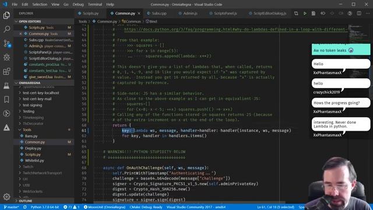Open the Manage gear settings menu

click(x=6, y=197)
